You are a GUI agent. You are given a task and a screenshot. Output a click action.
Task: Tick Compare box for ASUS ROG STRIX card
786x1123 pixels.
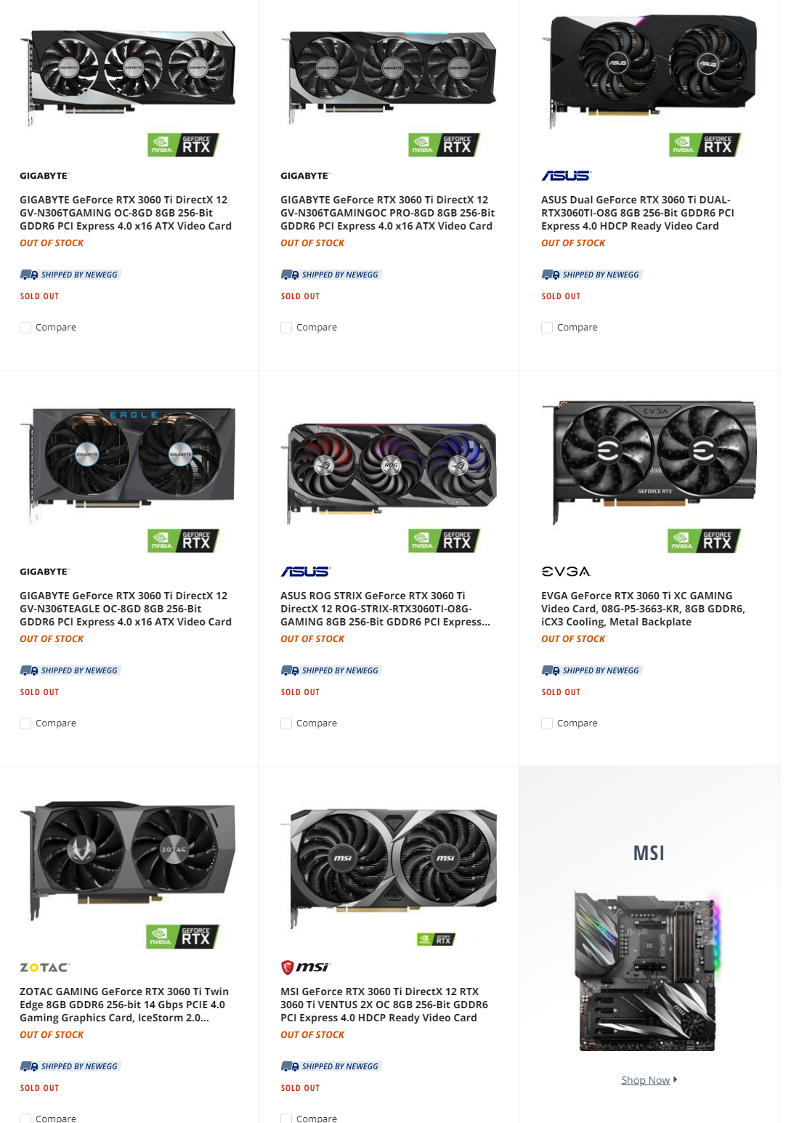(286, 723)
